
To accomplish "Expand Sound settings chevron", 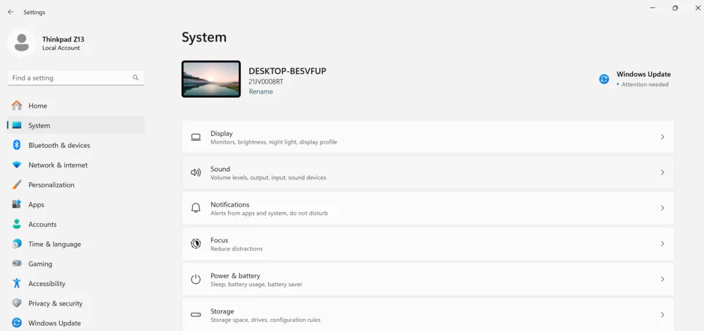I will (x=662, y=173).
